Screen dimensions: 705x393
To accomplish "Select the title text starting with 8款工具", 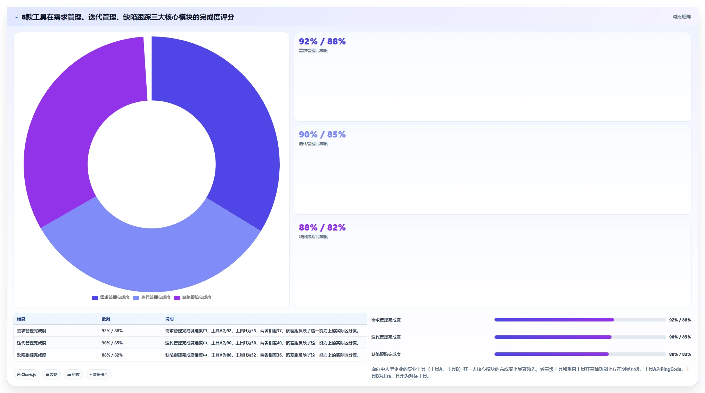I will coord(128,17).
